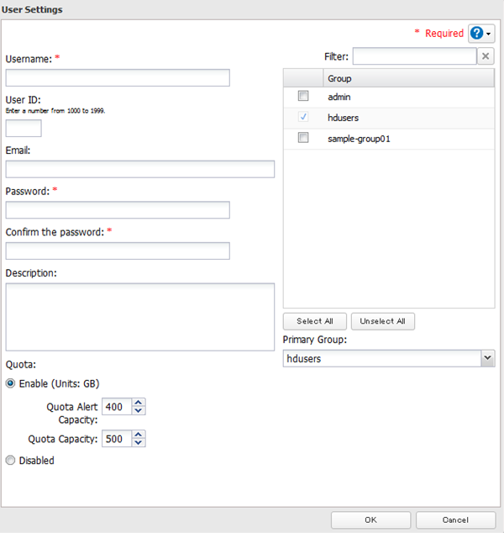This screenshot has height=533, width=504.
Task: Clear the group filter with the X icon
Action: pos(486,56)
